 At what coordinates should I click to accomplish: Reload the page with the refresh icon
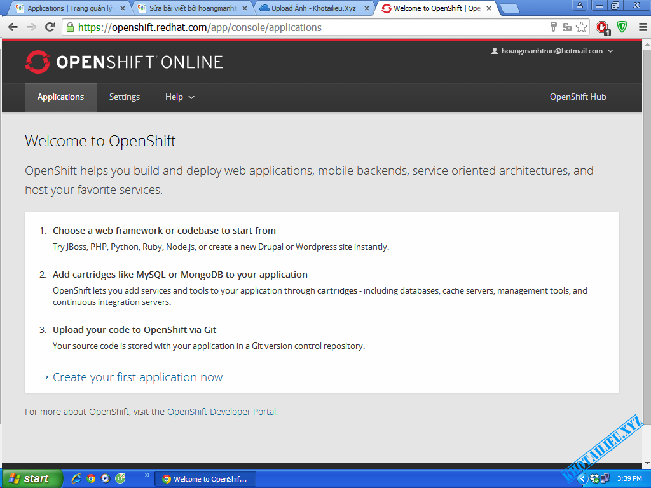pos(50,27)
